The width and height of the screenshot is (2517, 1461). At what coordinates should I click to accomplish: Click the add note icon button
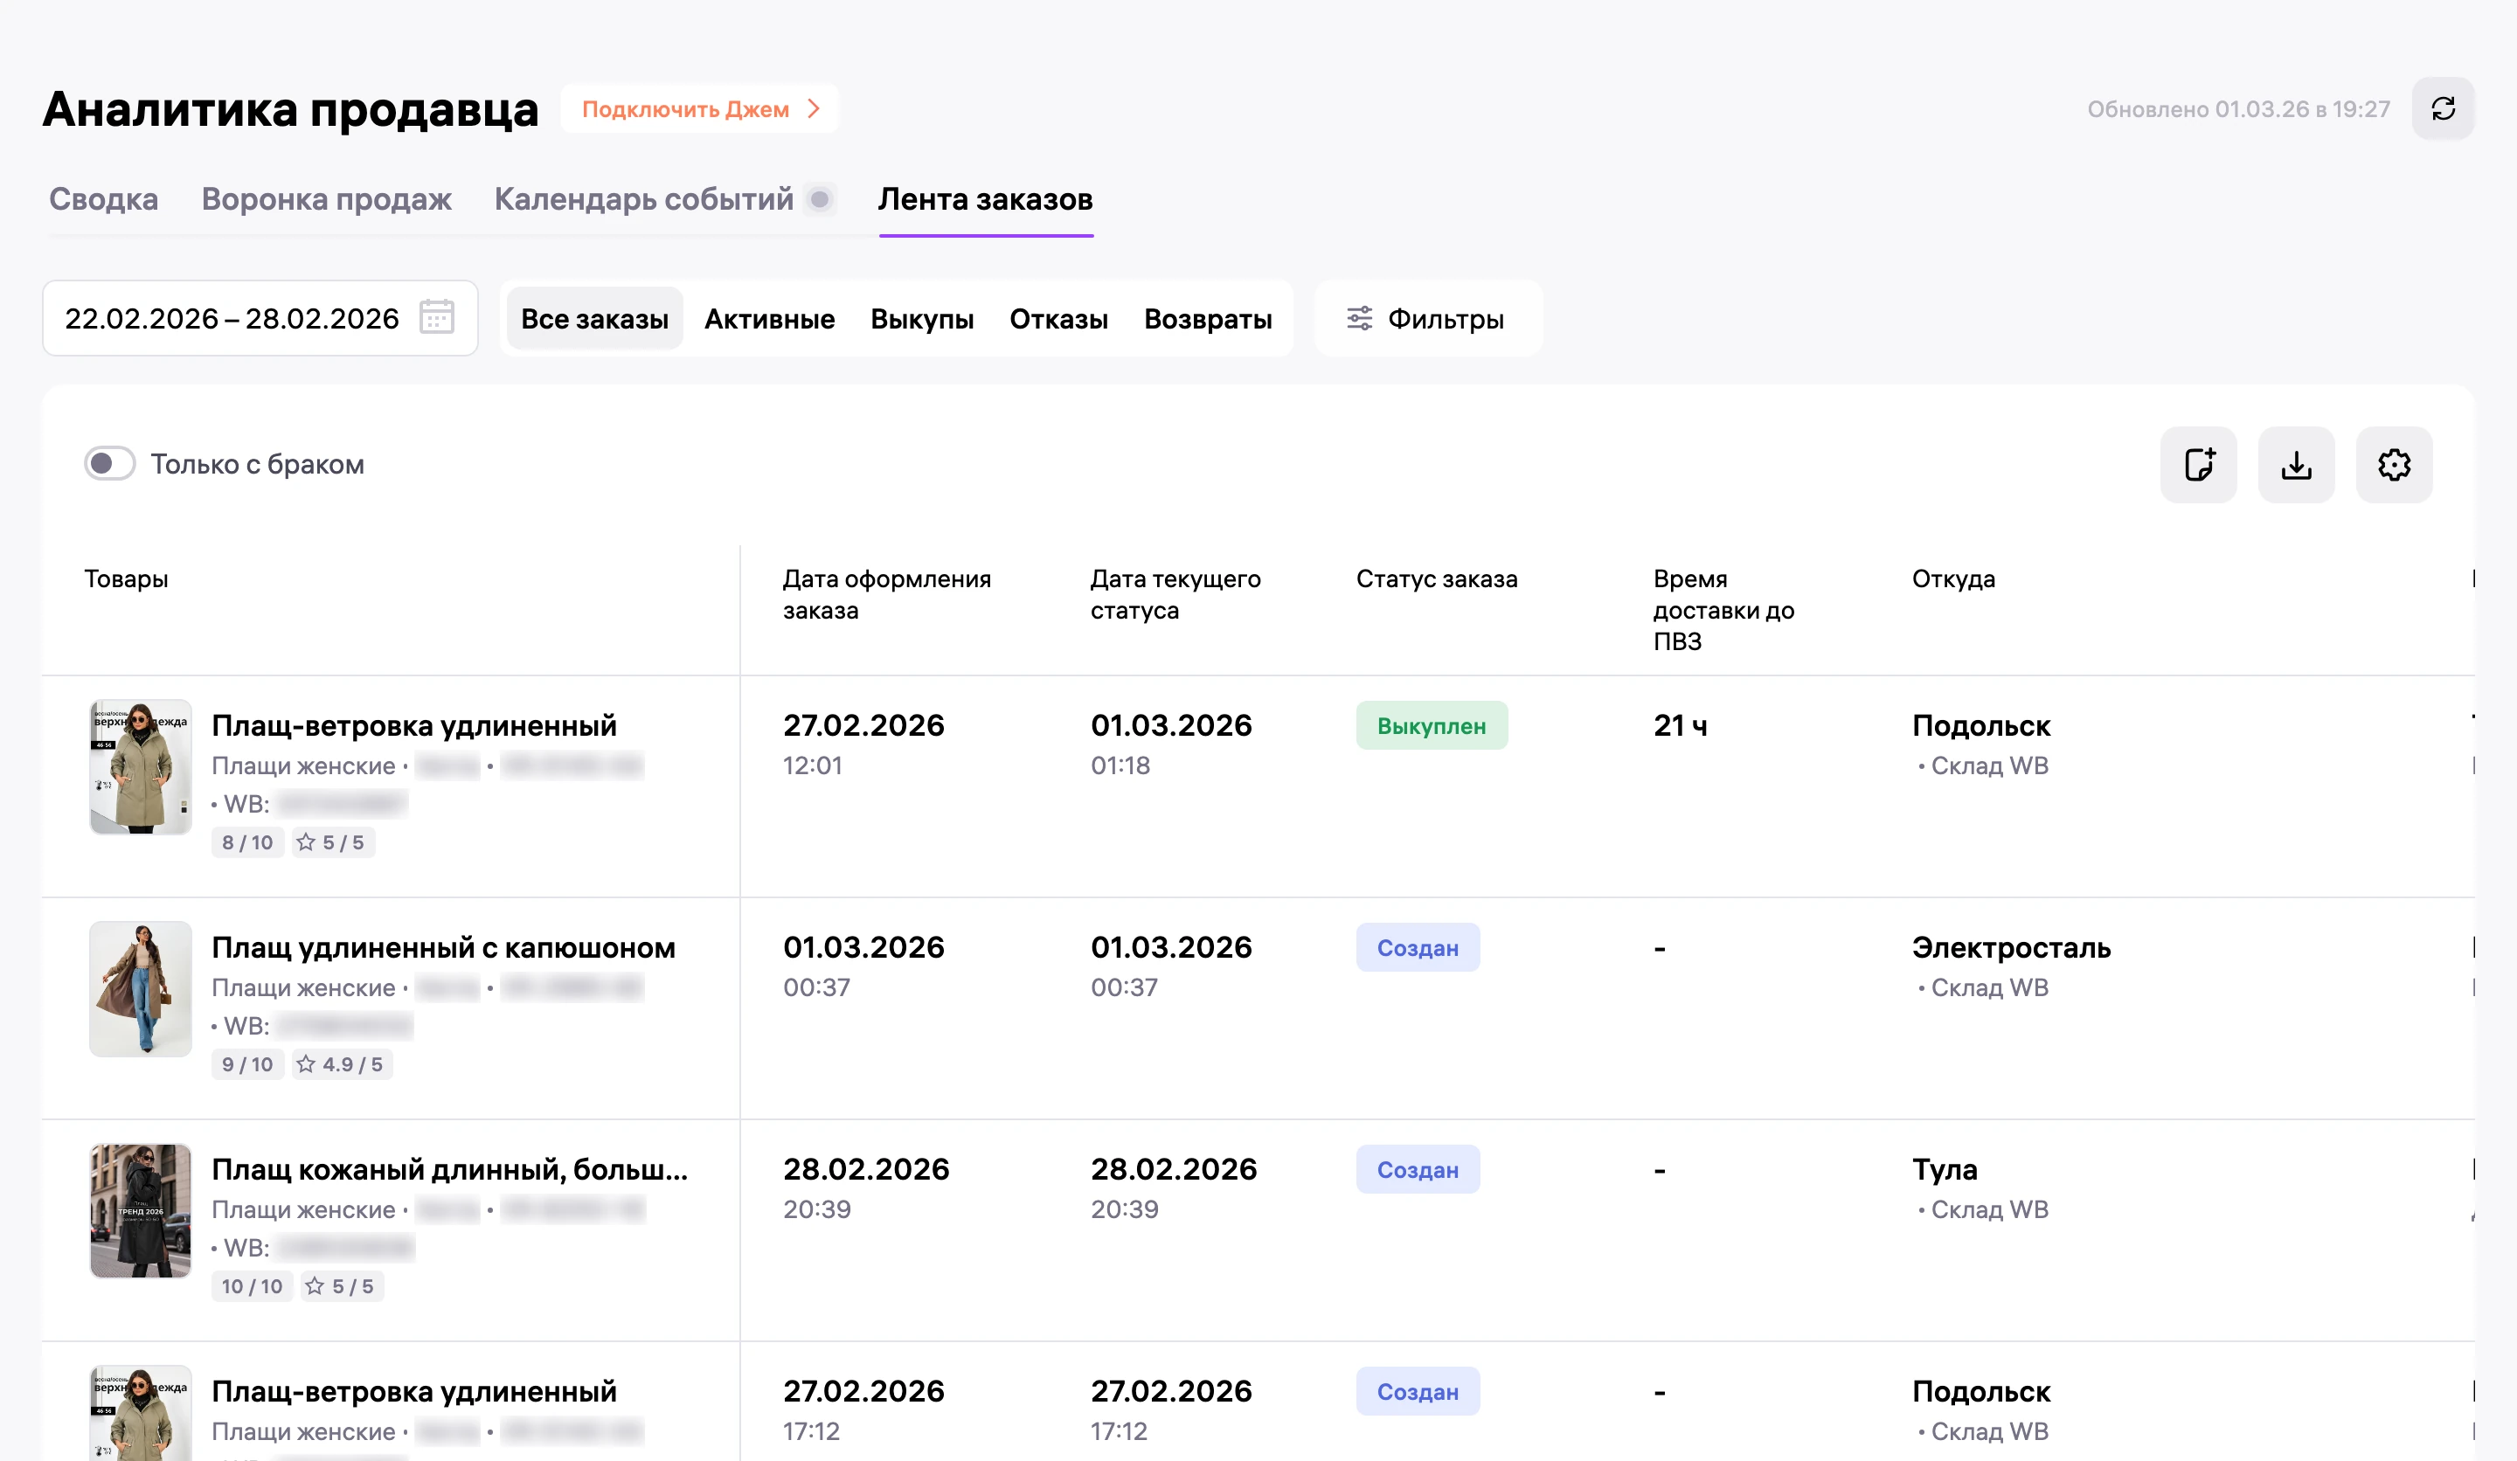pos(2198,464)
